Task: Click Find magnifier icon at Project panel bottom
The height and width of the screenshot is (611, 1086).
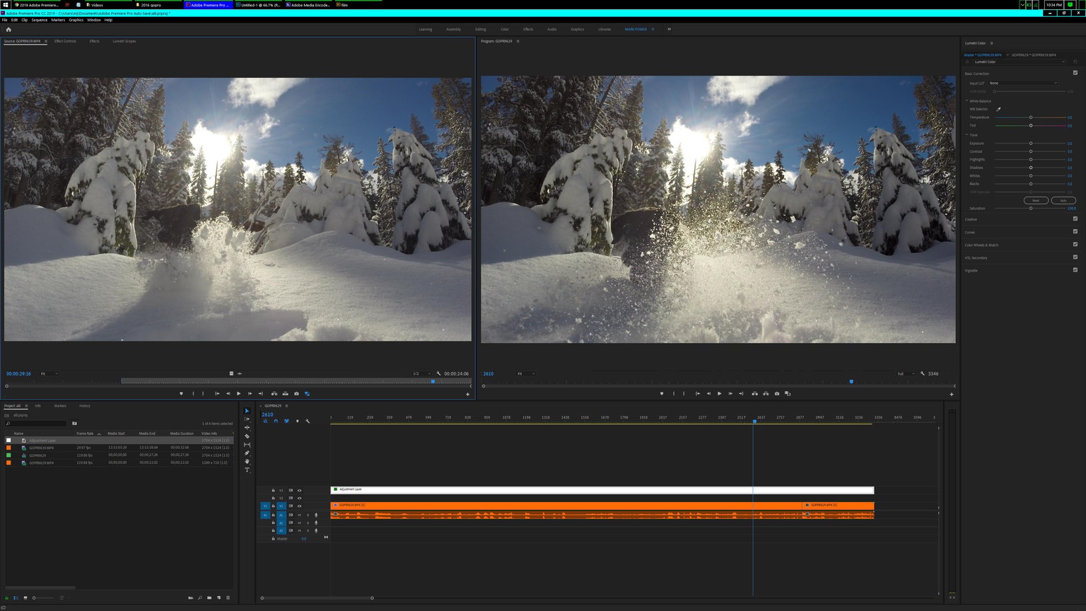Action: (200, 598)
